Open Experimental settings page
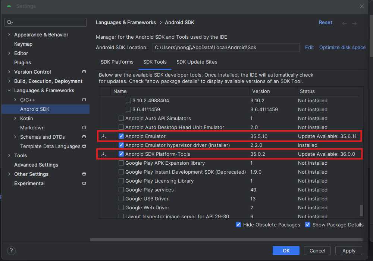 click(x=29, y=184)
